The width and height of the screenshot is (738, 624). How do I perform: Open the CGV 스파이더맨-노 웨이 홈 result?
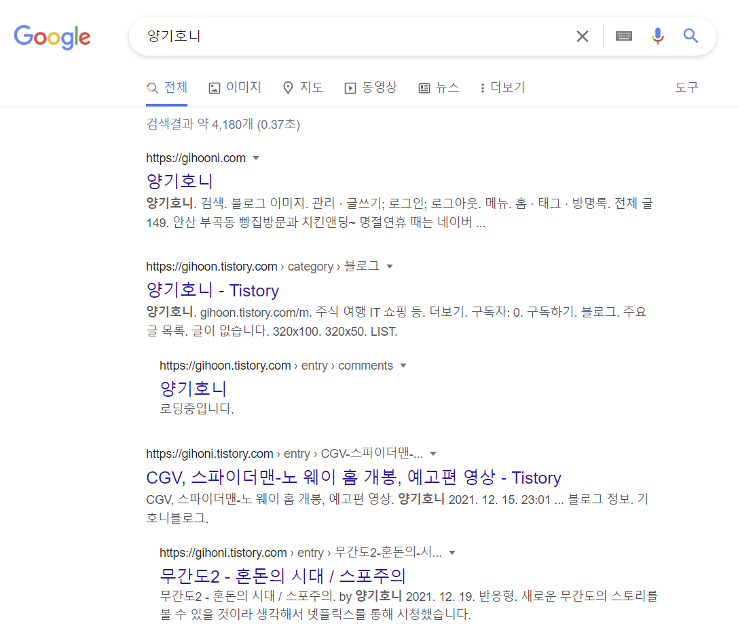click(354, 477)
